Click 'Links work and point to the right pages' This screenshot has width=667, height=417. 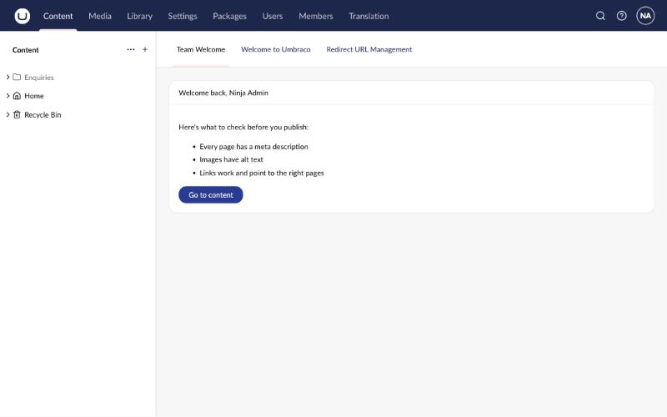[x=262, y=173]
